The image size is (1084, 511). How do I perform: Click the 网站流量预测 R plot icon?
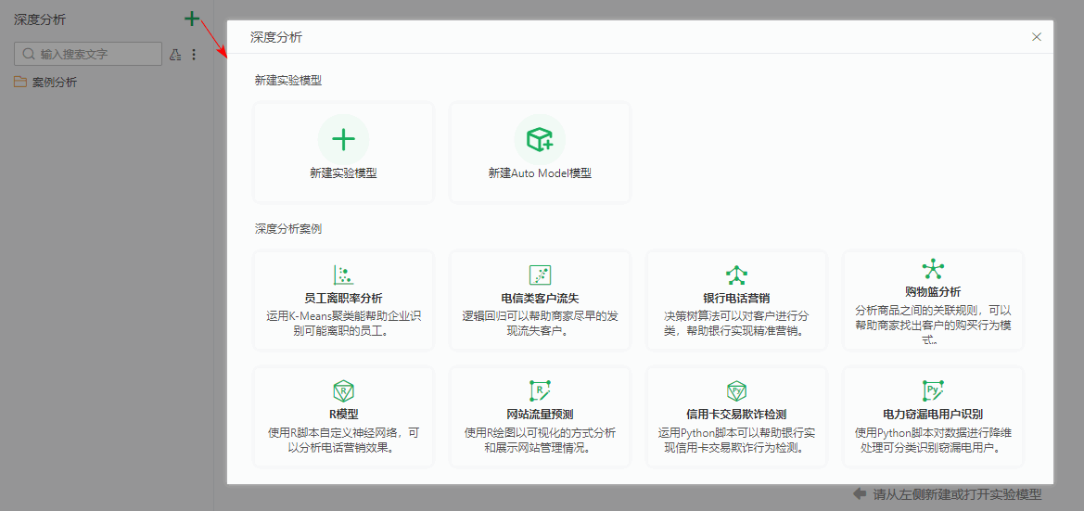540,390
